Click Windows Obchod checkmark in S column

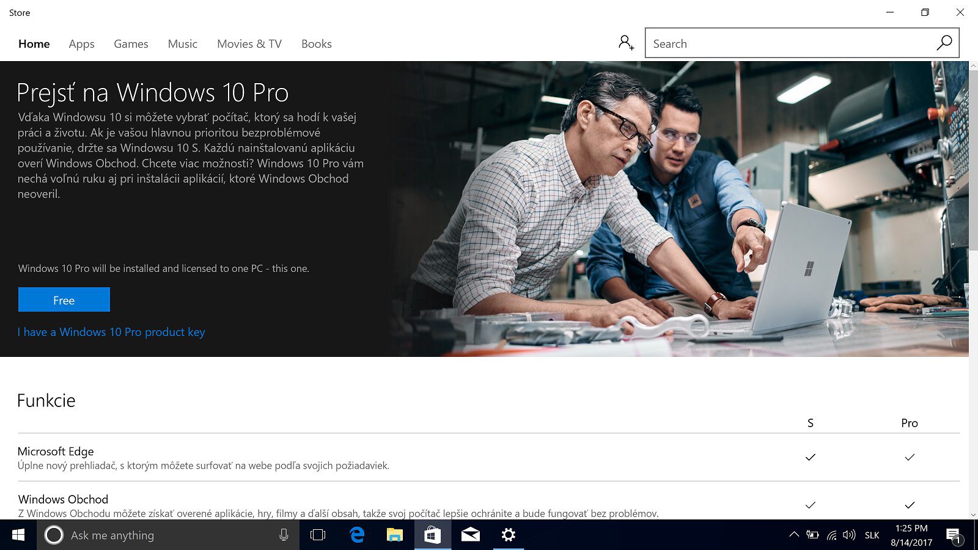pyautogui.click(x=811, y=505)
